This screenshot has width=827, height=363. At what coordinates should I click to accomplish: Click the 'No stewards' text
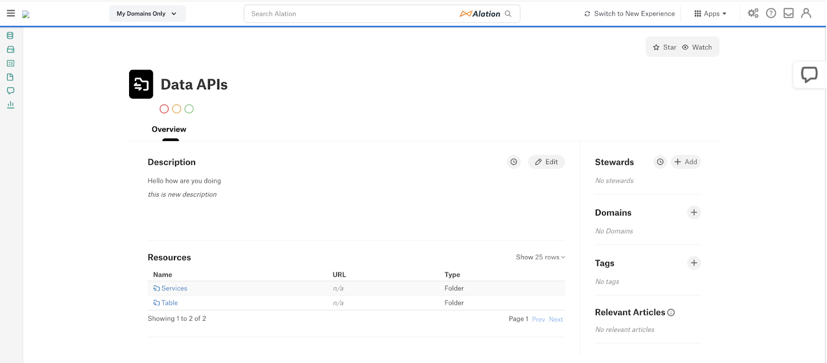tap(614, 181)
